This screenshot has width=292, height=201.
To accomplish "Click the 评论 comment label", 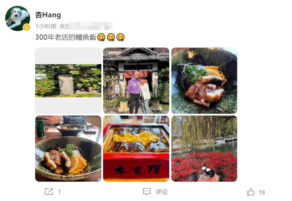I will [162, 192].
